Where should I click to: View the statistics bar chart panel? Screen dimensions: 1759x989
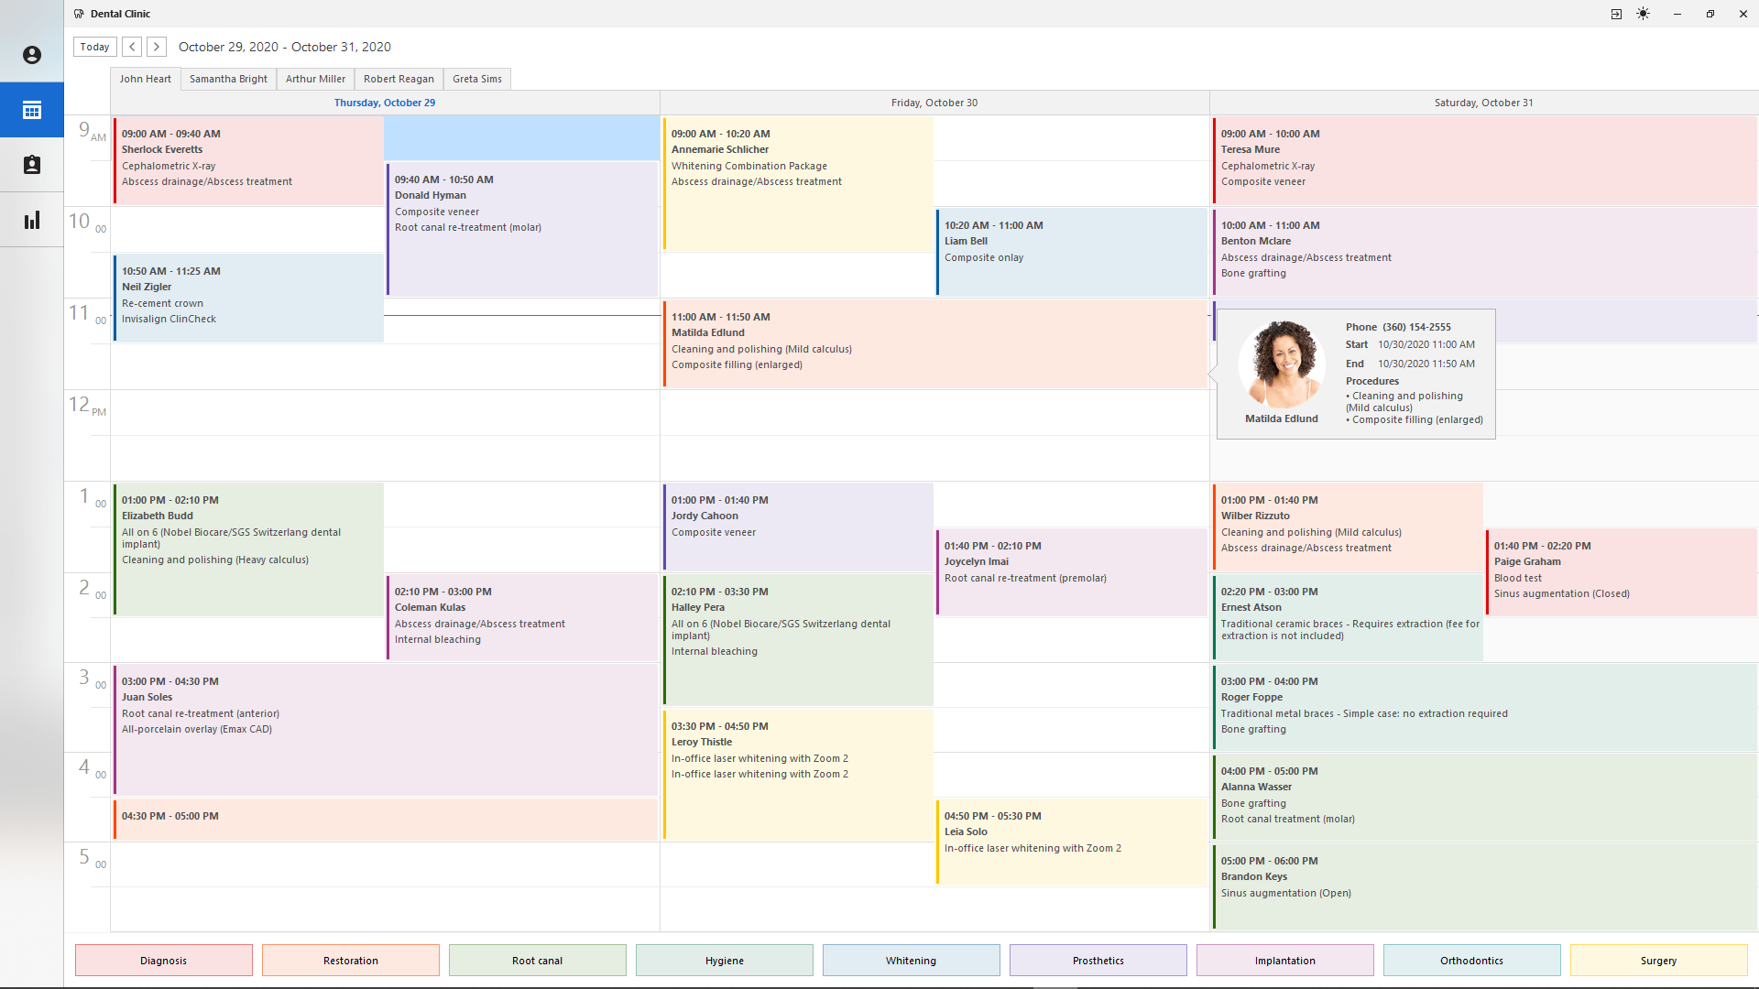32,220
